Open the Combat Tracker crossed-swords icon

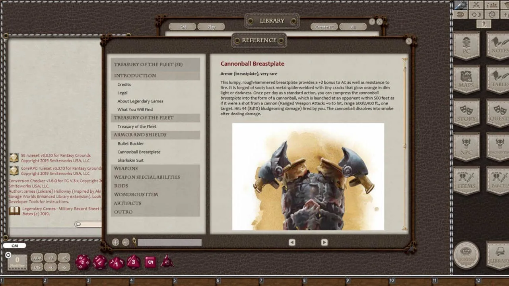[x=476, y=5]
